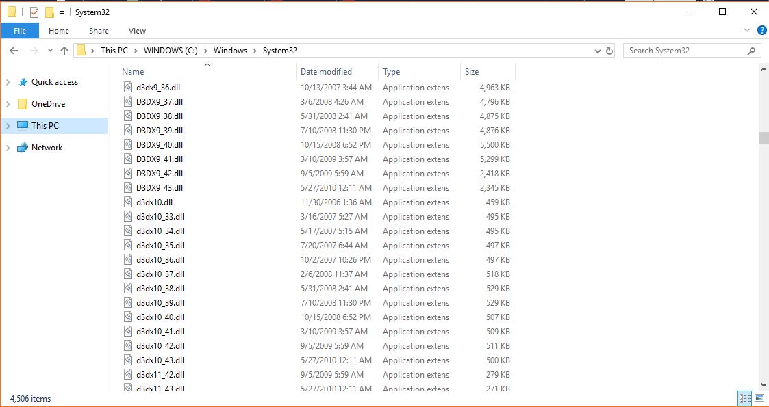The height and width of the screenshot is (407, 769).
Task: Click the D3DX9_41.dll file icon
Action: (128, 159)
